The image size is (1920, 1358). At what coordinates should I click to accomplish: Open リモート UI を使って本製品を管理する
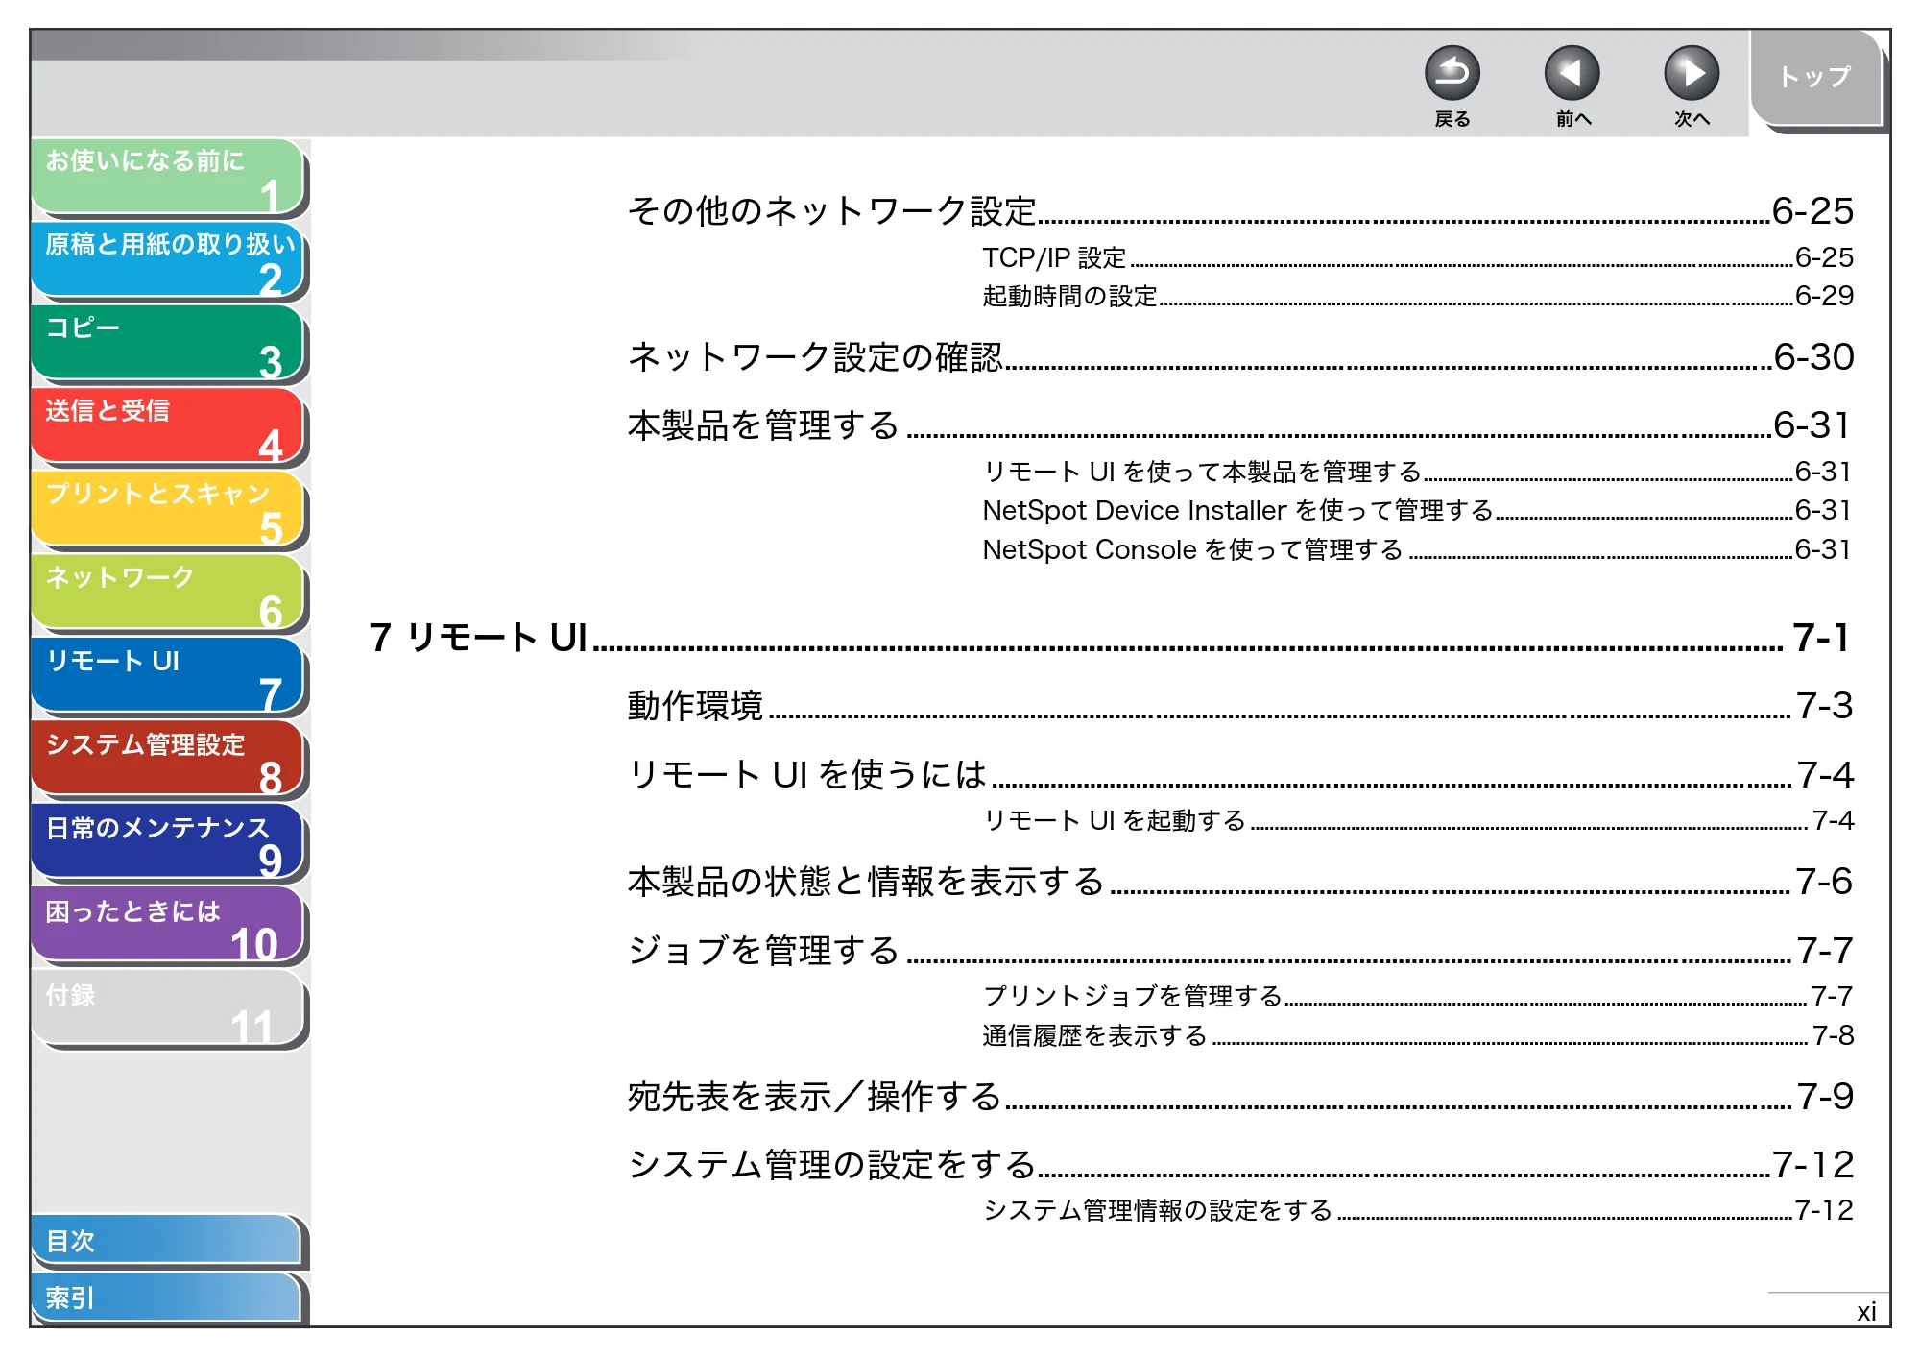coord(1417,472)
